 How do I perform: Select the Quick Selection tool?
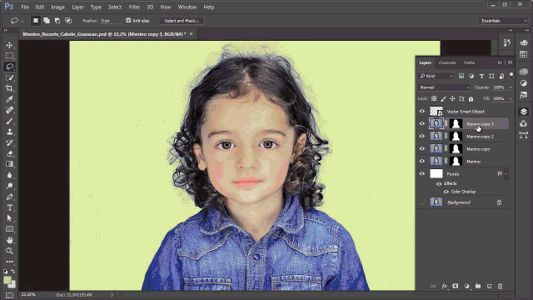9,77
